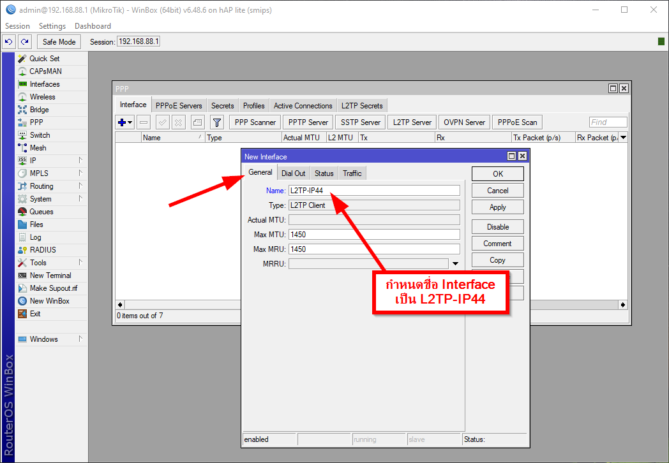The image size is (669, 463).
Task: Sort by the Name column header
Action: pyautogui.click(x=173, y=137)
